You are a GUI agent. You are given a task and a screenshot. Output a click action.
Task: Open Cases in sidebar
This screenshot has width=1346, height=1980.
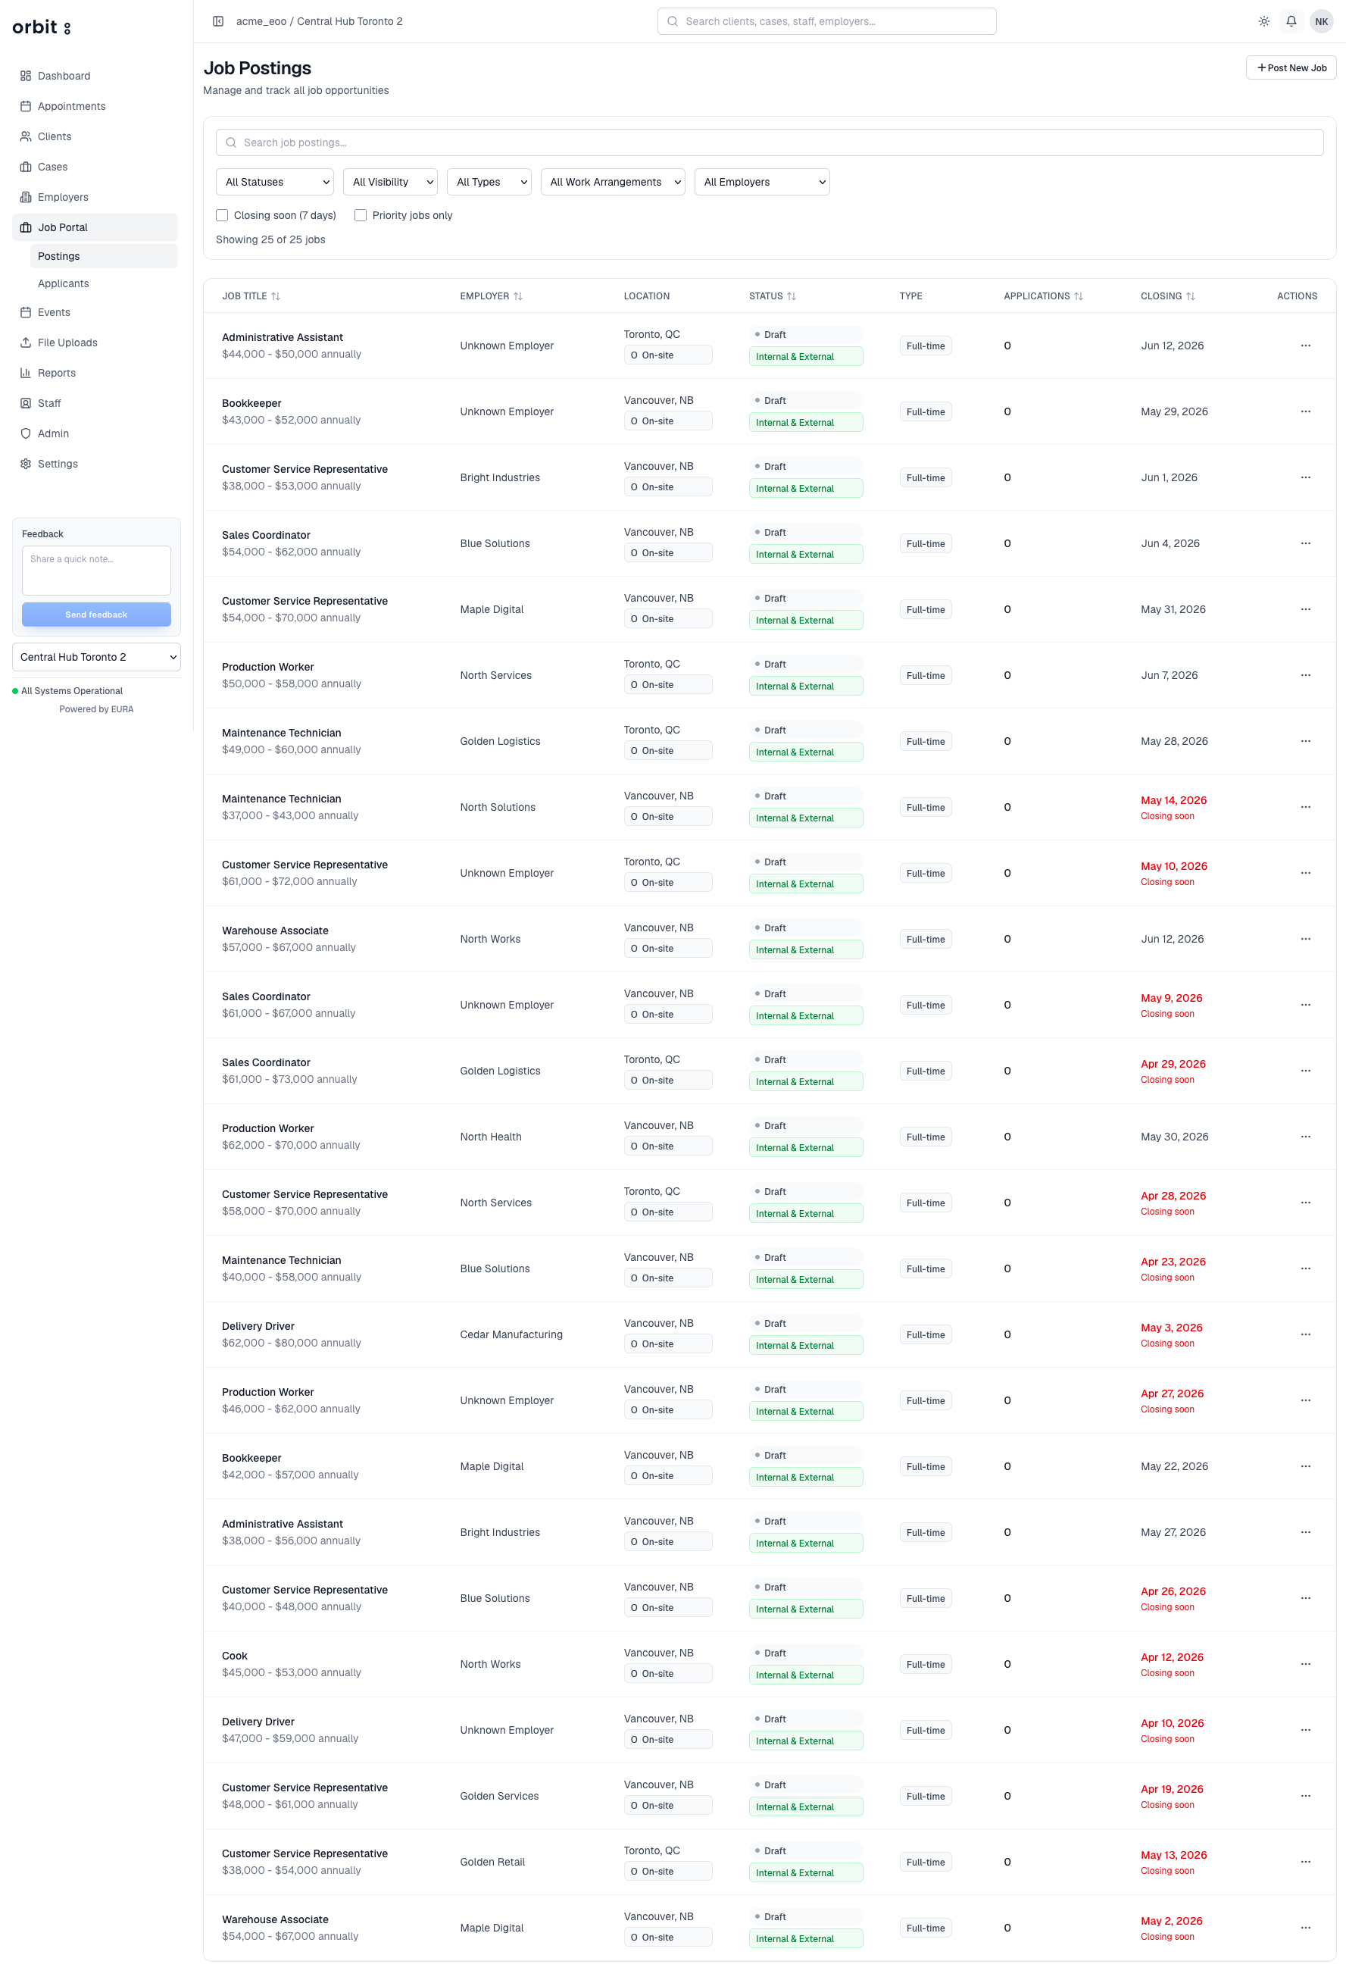coord(95,167)
